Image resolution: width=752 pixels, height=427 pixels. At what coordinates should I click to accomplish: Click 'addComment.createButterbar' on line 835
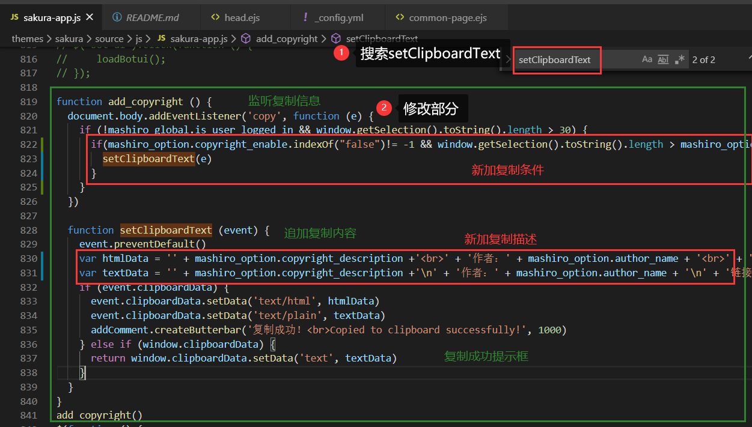166,330
